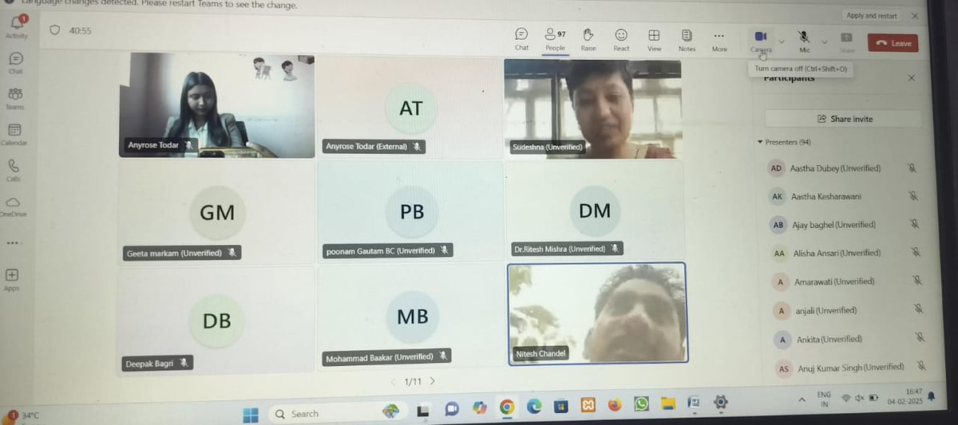Click mic icon beside Amarawati
This screenshot has width=958, height=425.
tap(917, 281)
